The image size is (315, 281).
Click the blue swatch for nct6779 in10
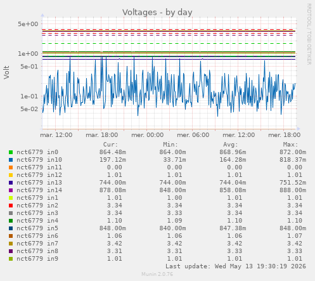point(11,160)
